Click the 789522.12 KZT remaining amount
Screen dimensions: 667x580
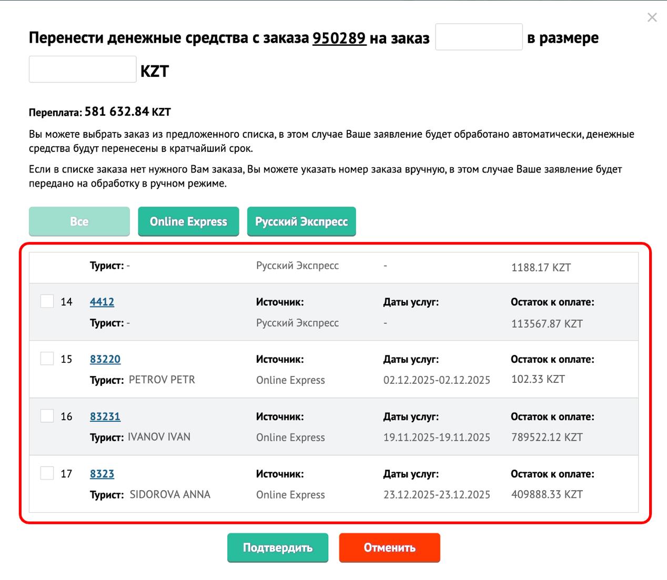[547, 437]
